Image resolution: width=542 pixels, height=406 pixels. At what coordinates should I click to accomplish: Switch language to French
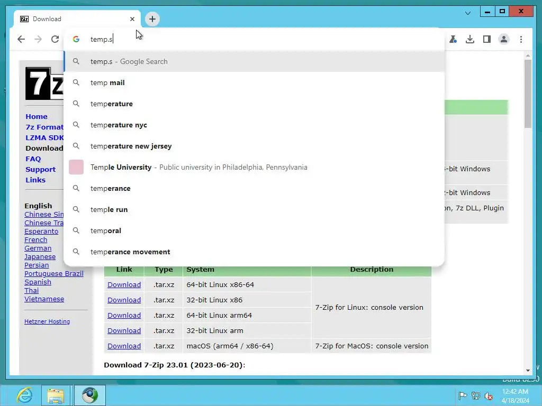pos(35,240)
